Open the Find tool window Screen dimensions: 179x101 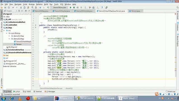7,91
